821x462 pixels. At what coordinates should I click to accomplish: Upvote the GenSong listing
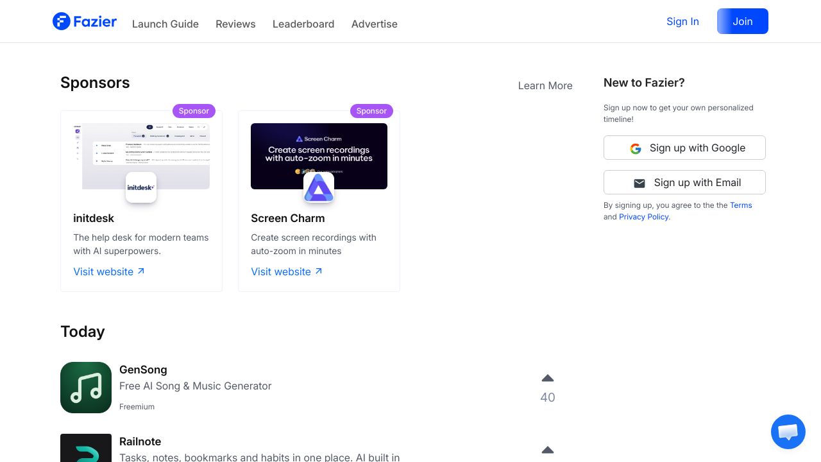pyautogui.click(x=547, y=378)
